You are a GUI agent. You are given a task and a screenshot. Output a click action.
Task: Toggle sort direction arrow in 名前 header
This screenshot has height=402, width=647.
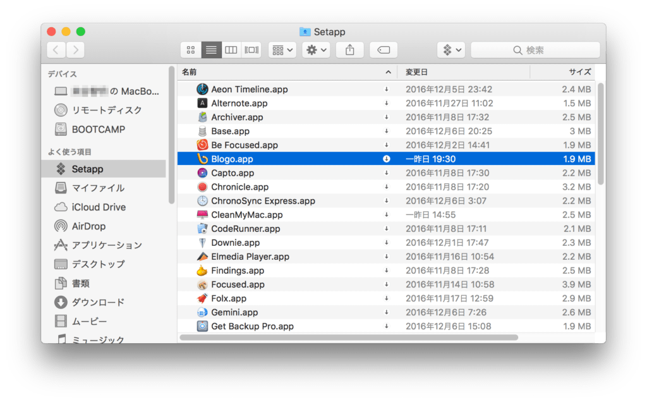click(388, 72)
